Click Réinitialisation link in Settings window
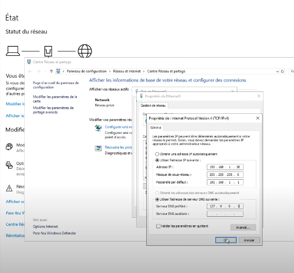 [15, 235]
